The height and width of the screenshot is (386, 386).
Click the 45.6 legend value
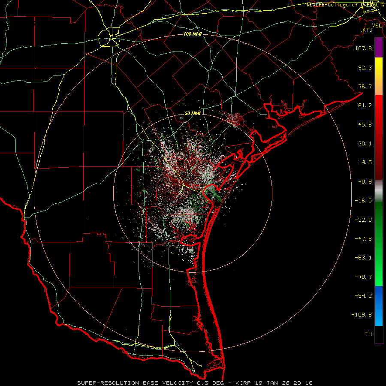click(x=365, y=124)
